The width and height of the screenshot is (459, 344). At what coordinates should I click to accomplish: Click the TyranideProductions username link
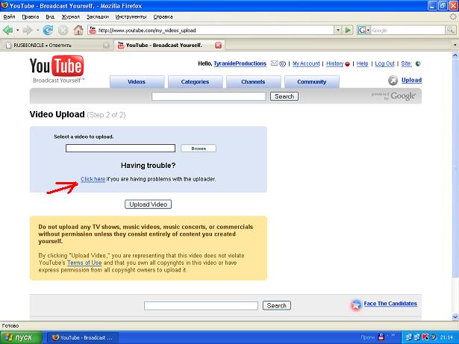240,63
